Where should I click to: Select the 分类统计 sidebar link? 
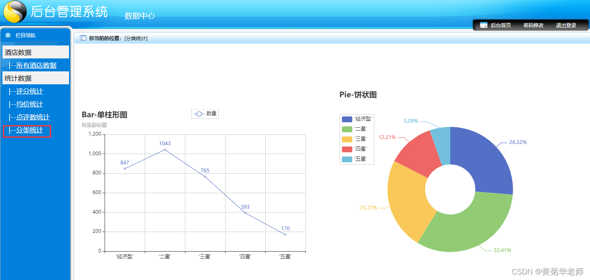(29, 131)
